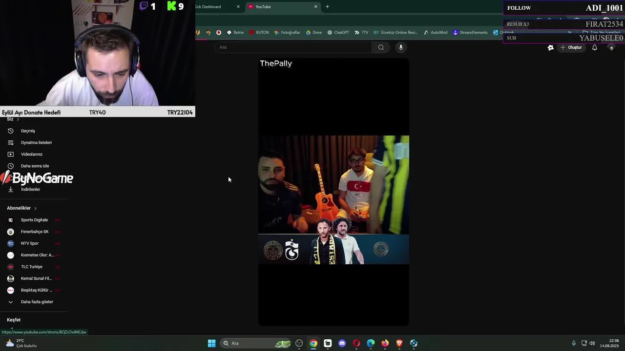Start voice search with microphone icon
The width and height of the screenshot is (625, 351).
click(x=401, y=47)
